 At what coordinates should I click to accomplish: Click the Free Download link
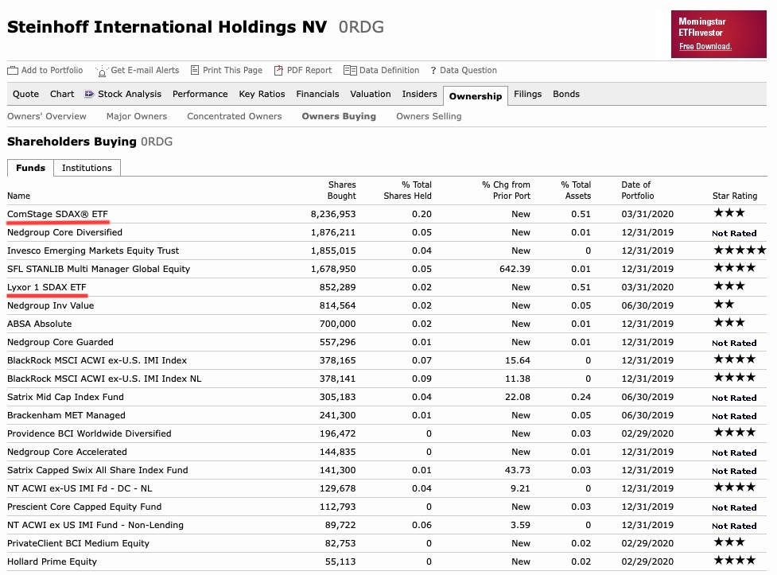tap(706, 46)
